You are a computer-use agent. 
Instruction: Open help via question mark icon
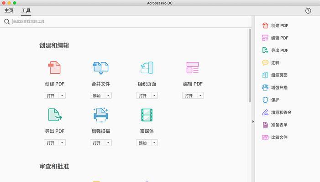[x=308, y=11]
